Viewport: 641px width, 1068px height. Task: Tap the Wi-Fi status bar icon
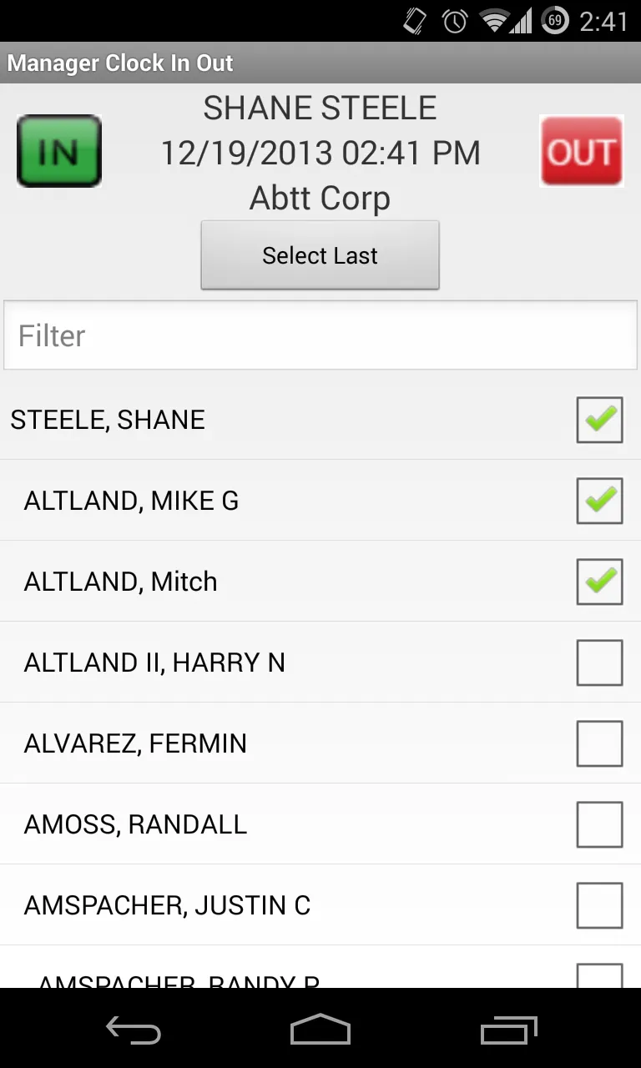(x=497, y=21)
